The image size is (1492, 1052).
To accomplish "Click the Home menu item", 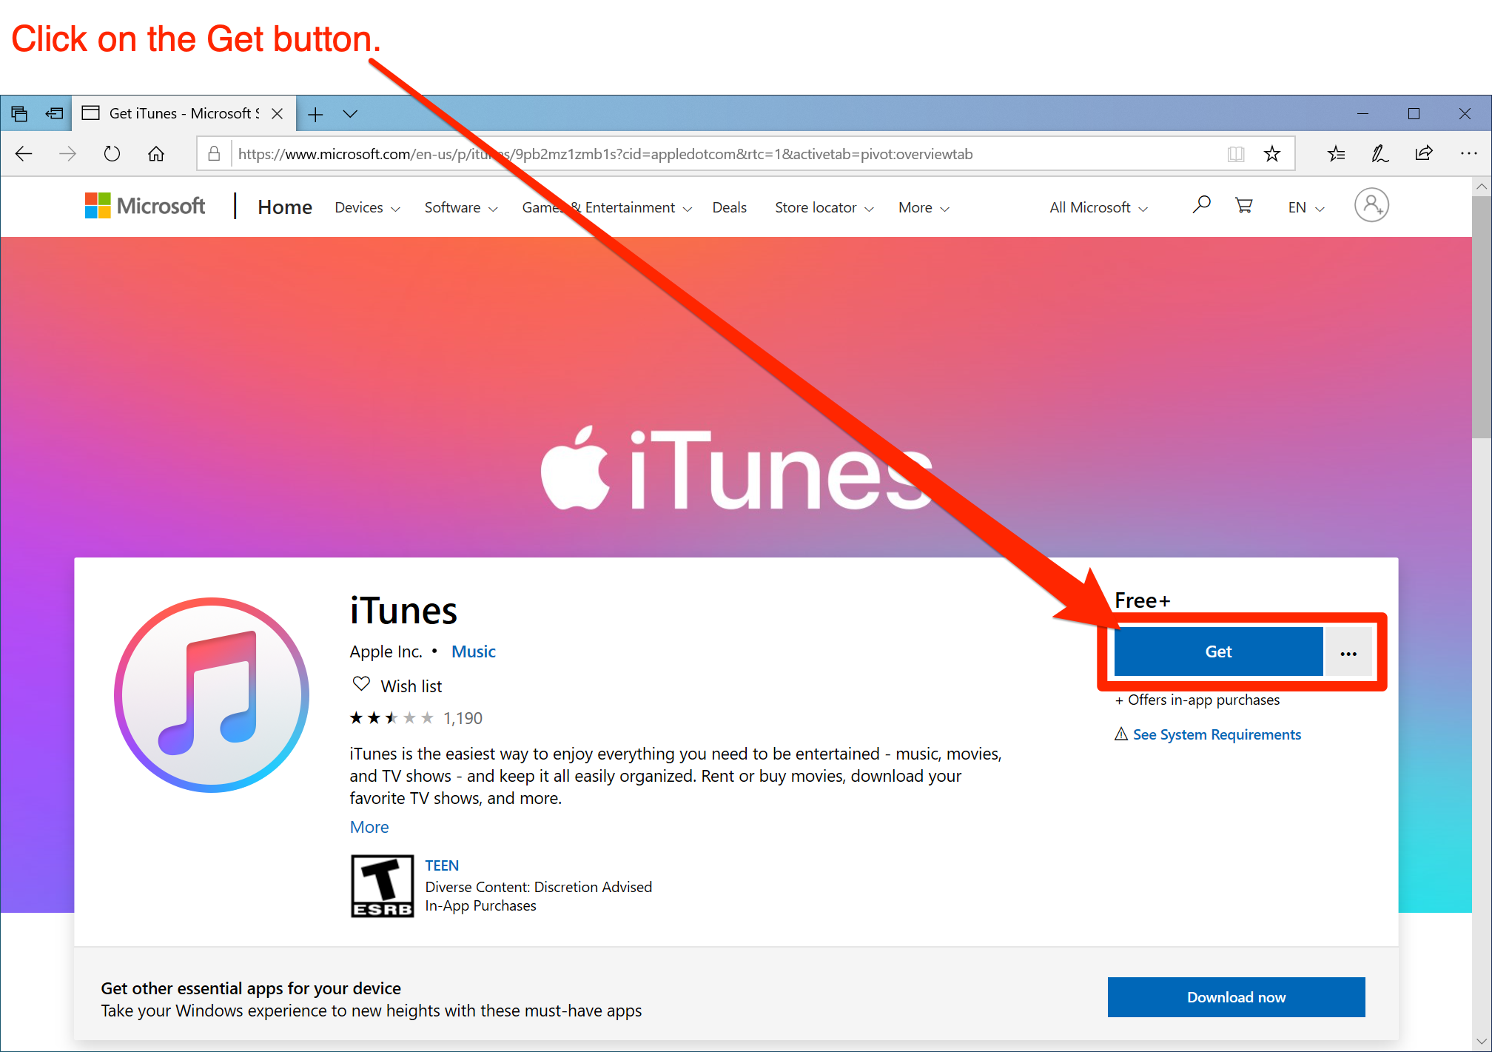I will coord(281,207).
